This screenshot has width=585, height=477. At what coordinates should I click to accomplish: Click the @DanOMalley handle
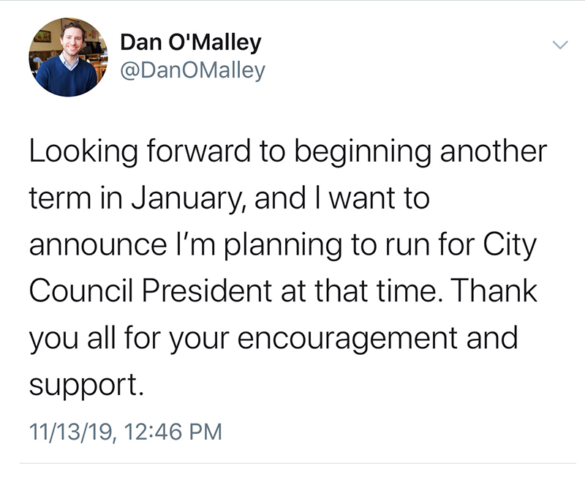(x=193, y=71)
